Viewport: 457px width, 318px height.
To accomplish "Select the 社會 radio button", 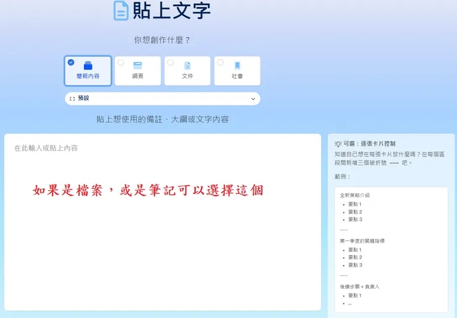I will [x=220, y=62].
